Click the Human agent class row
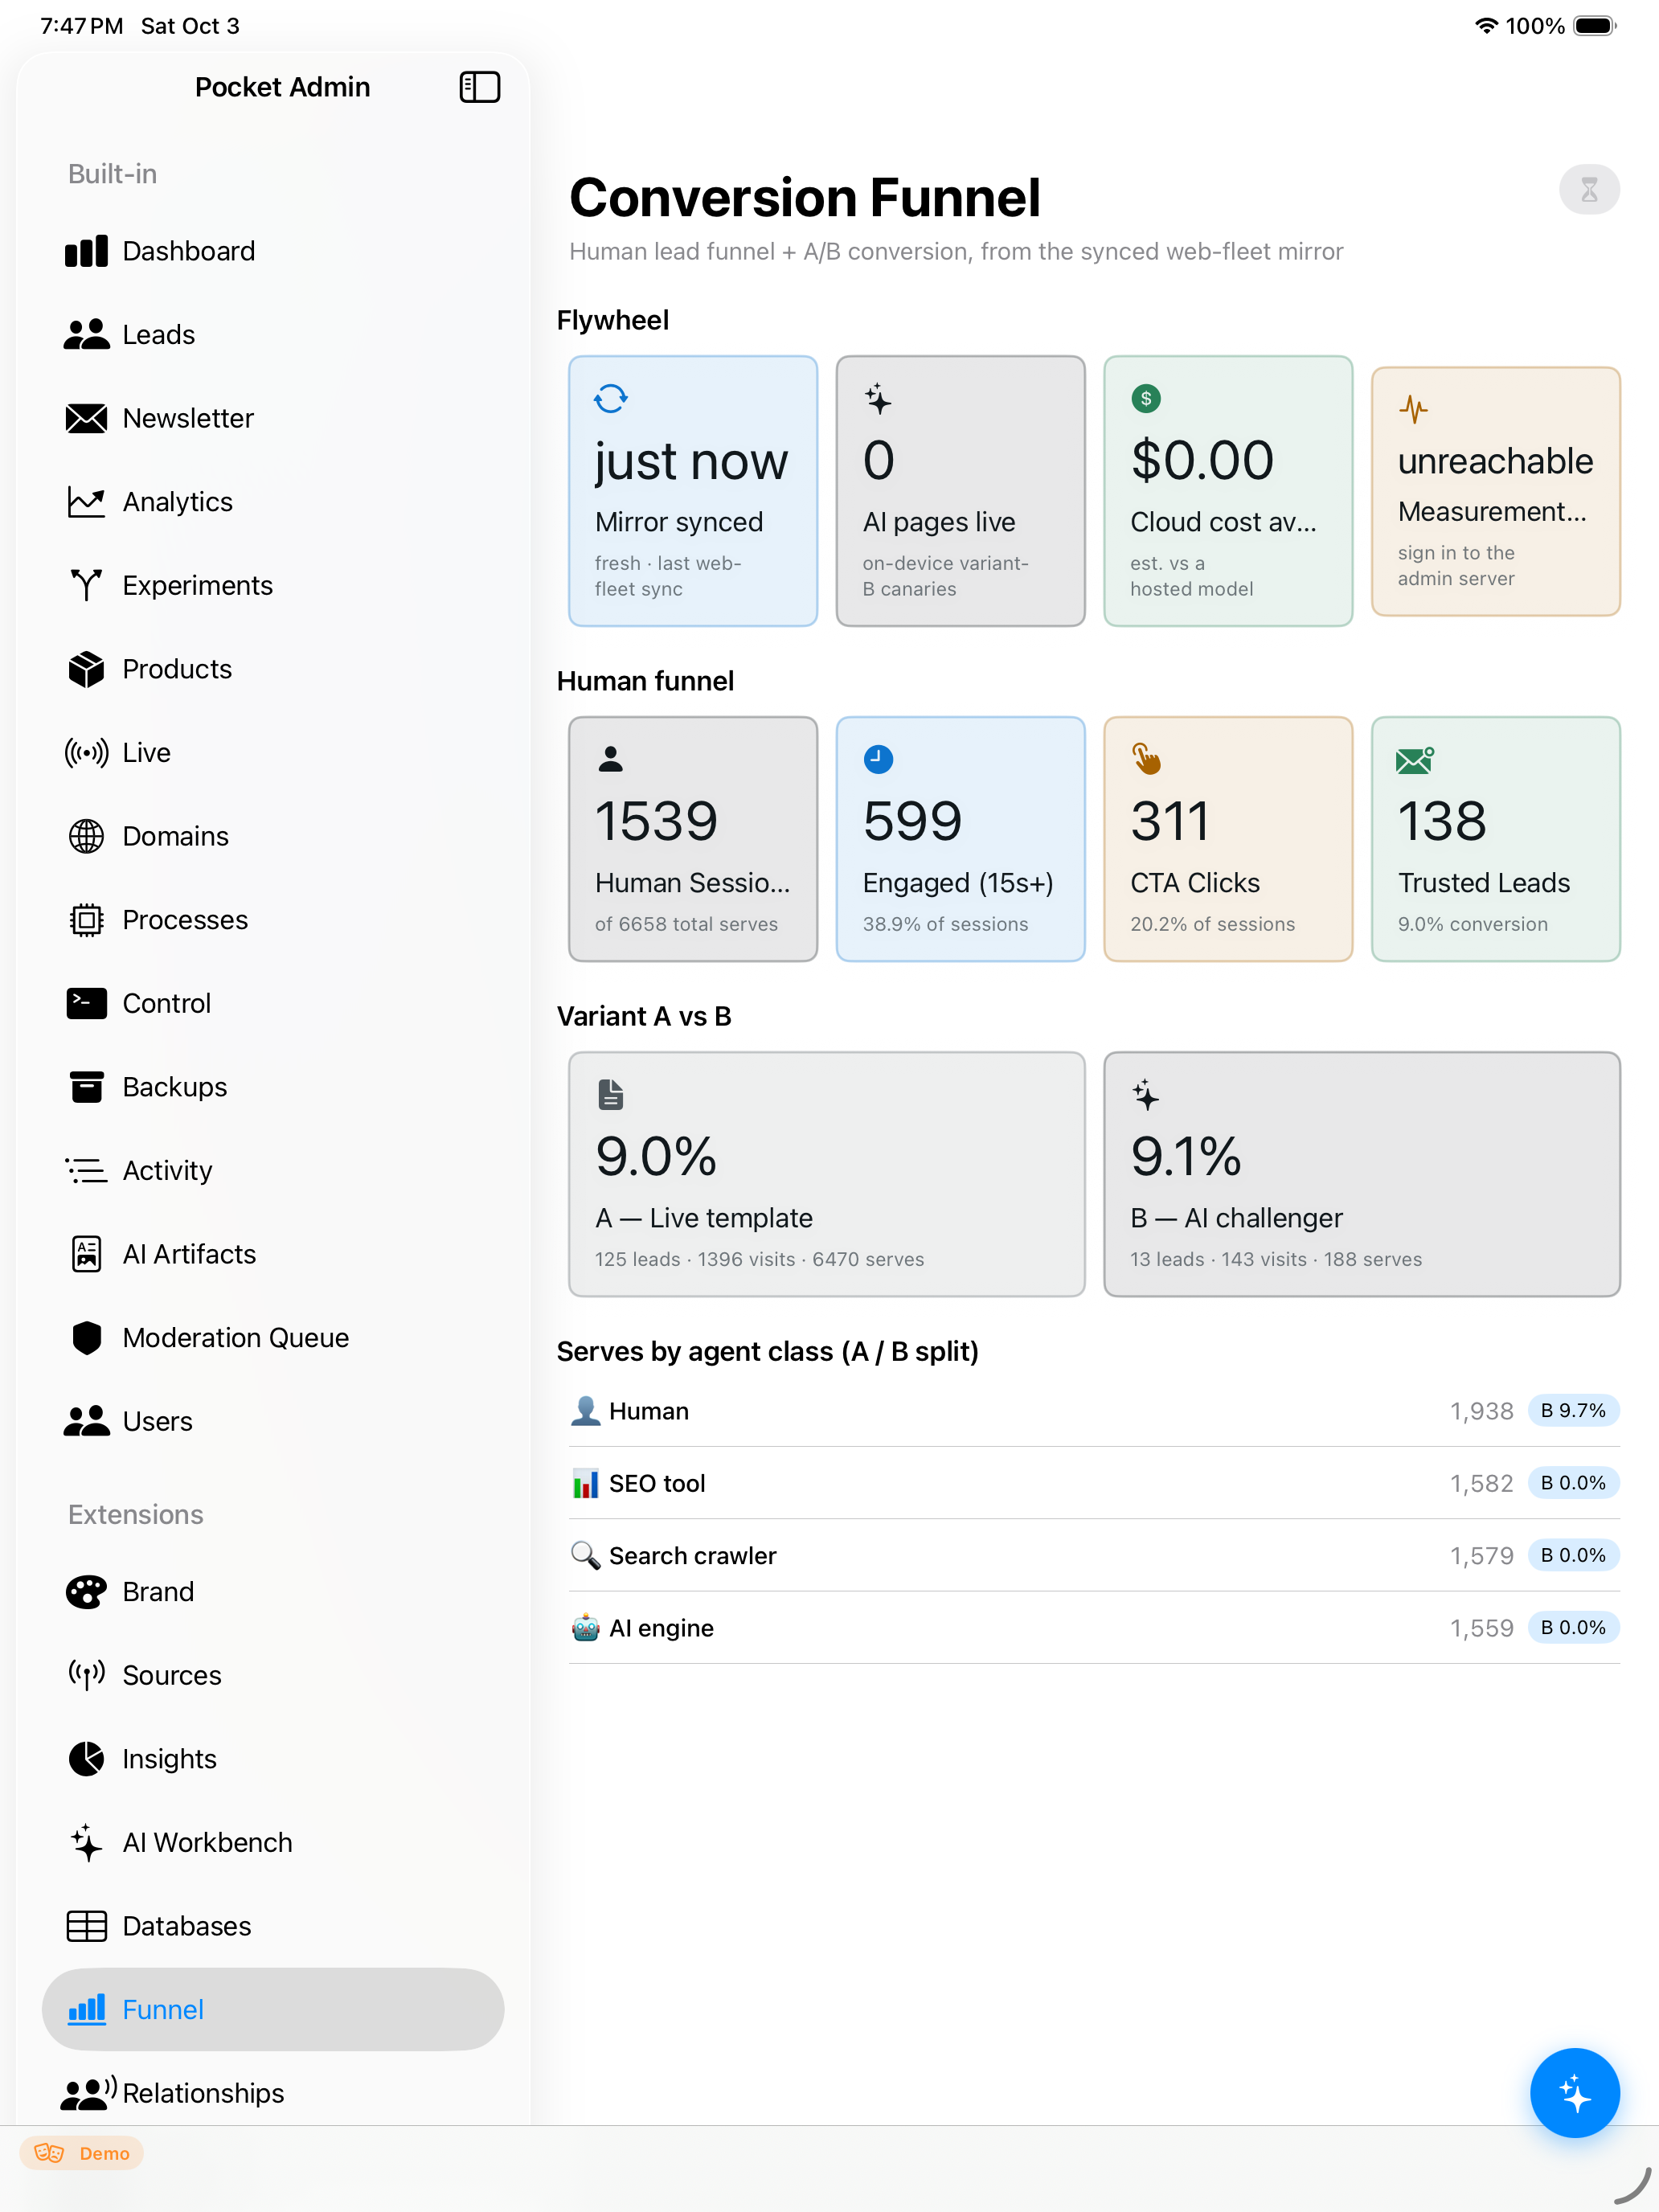 [1094, 1411]
